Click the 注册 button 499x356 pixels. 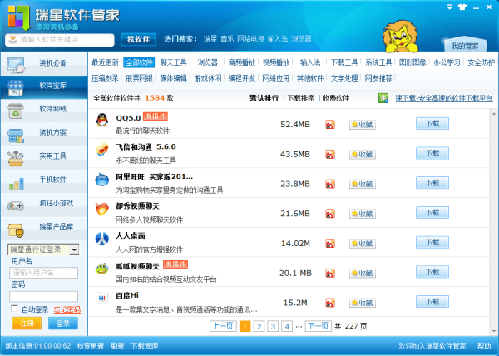coord(27,324)
